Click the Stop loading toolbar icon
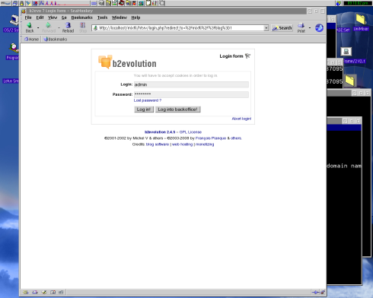This screenshot has width=373, height=298. click(x=83, y=27)
